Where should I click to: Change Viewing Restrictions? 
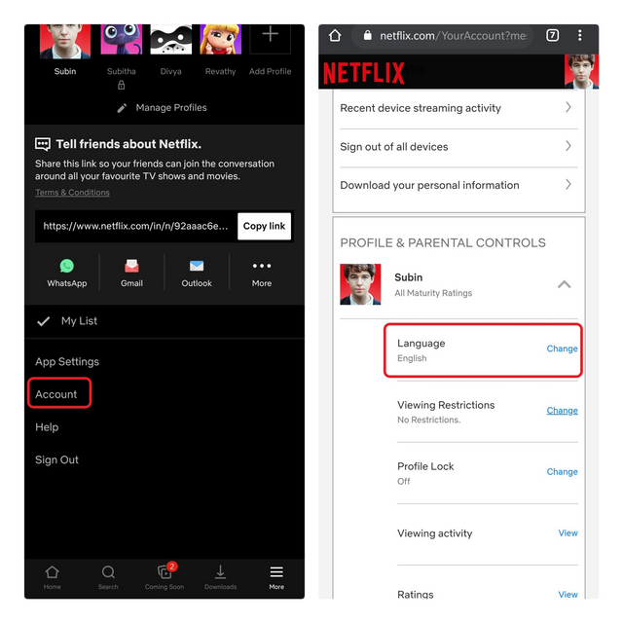(562, 411)
